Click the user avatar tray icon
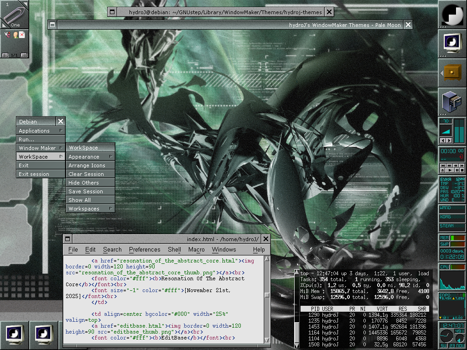The image size is (467, 350). [x=15, y=35]
